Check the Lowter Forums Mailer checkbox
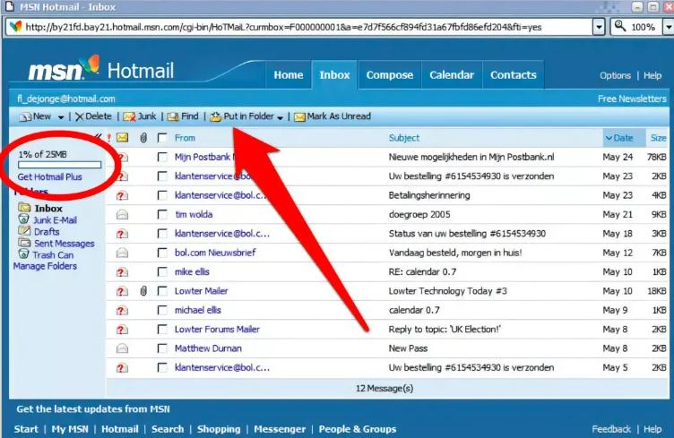674x438 pixels. pyautogui.click(x=162, y=330)
